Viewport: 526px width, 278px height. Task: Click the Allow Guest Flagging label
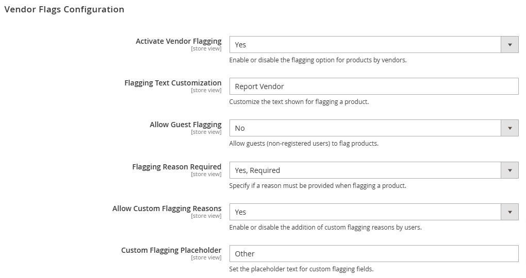(x=186, y=125)
